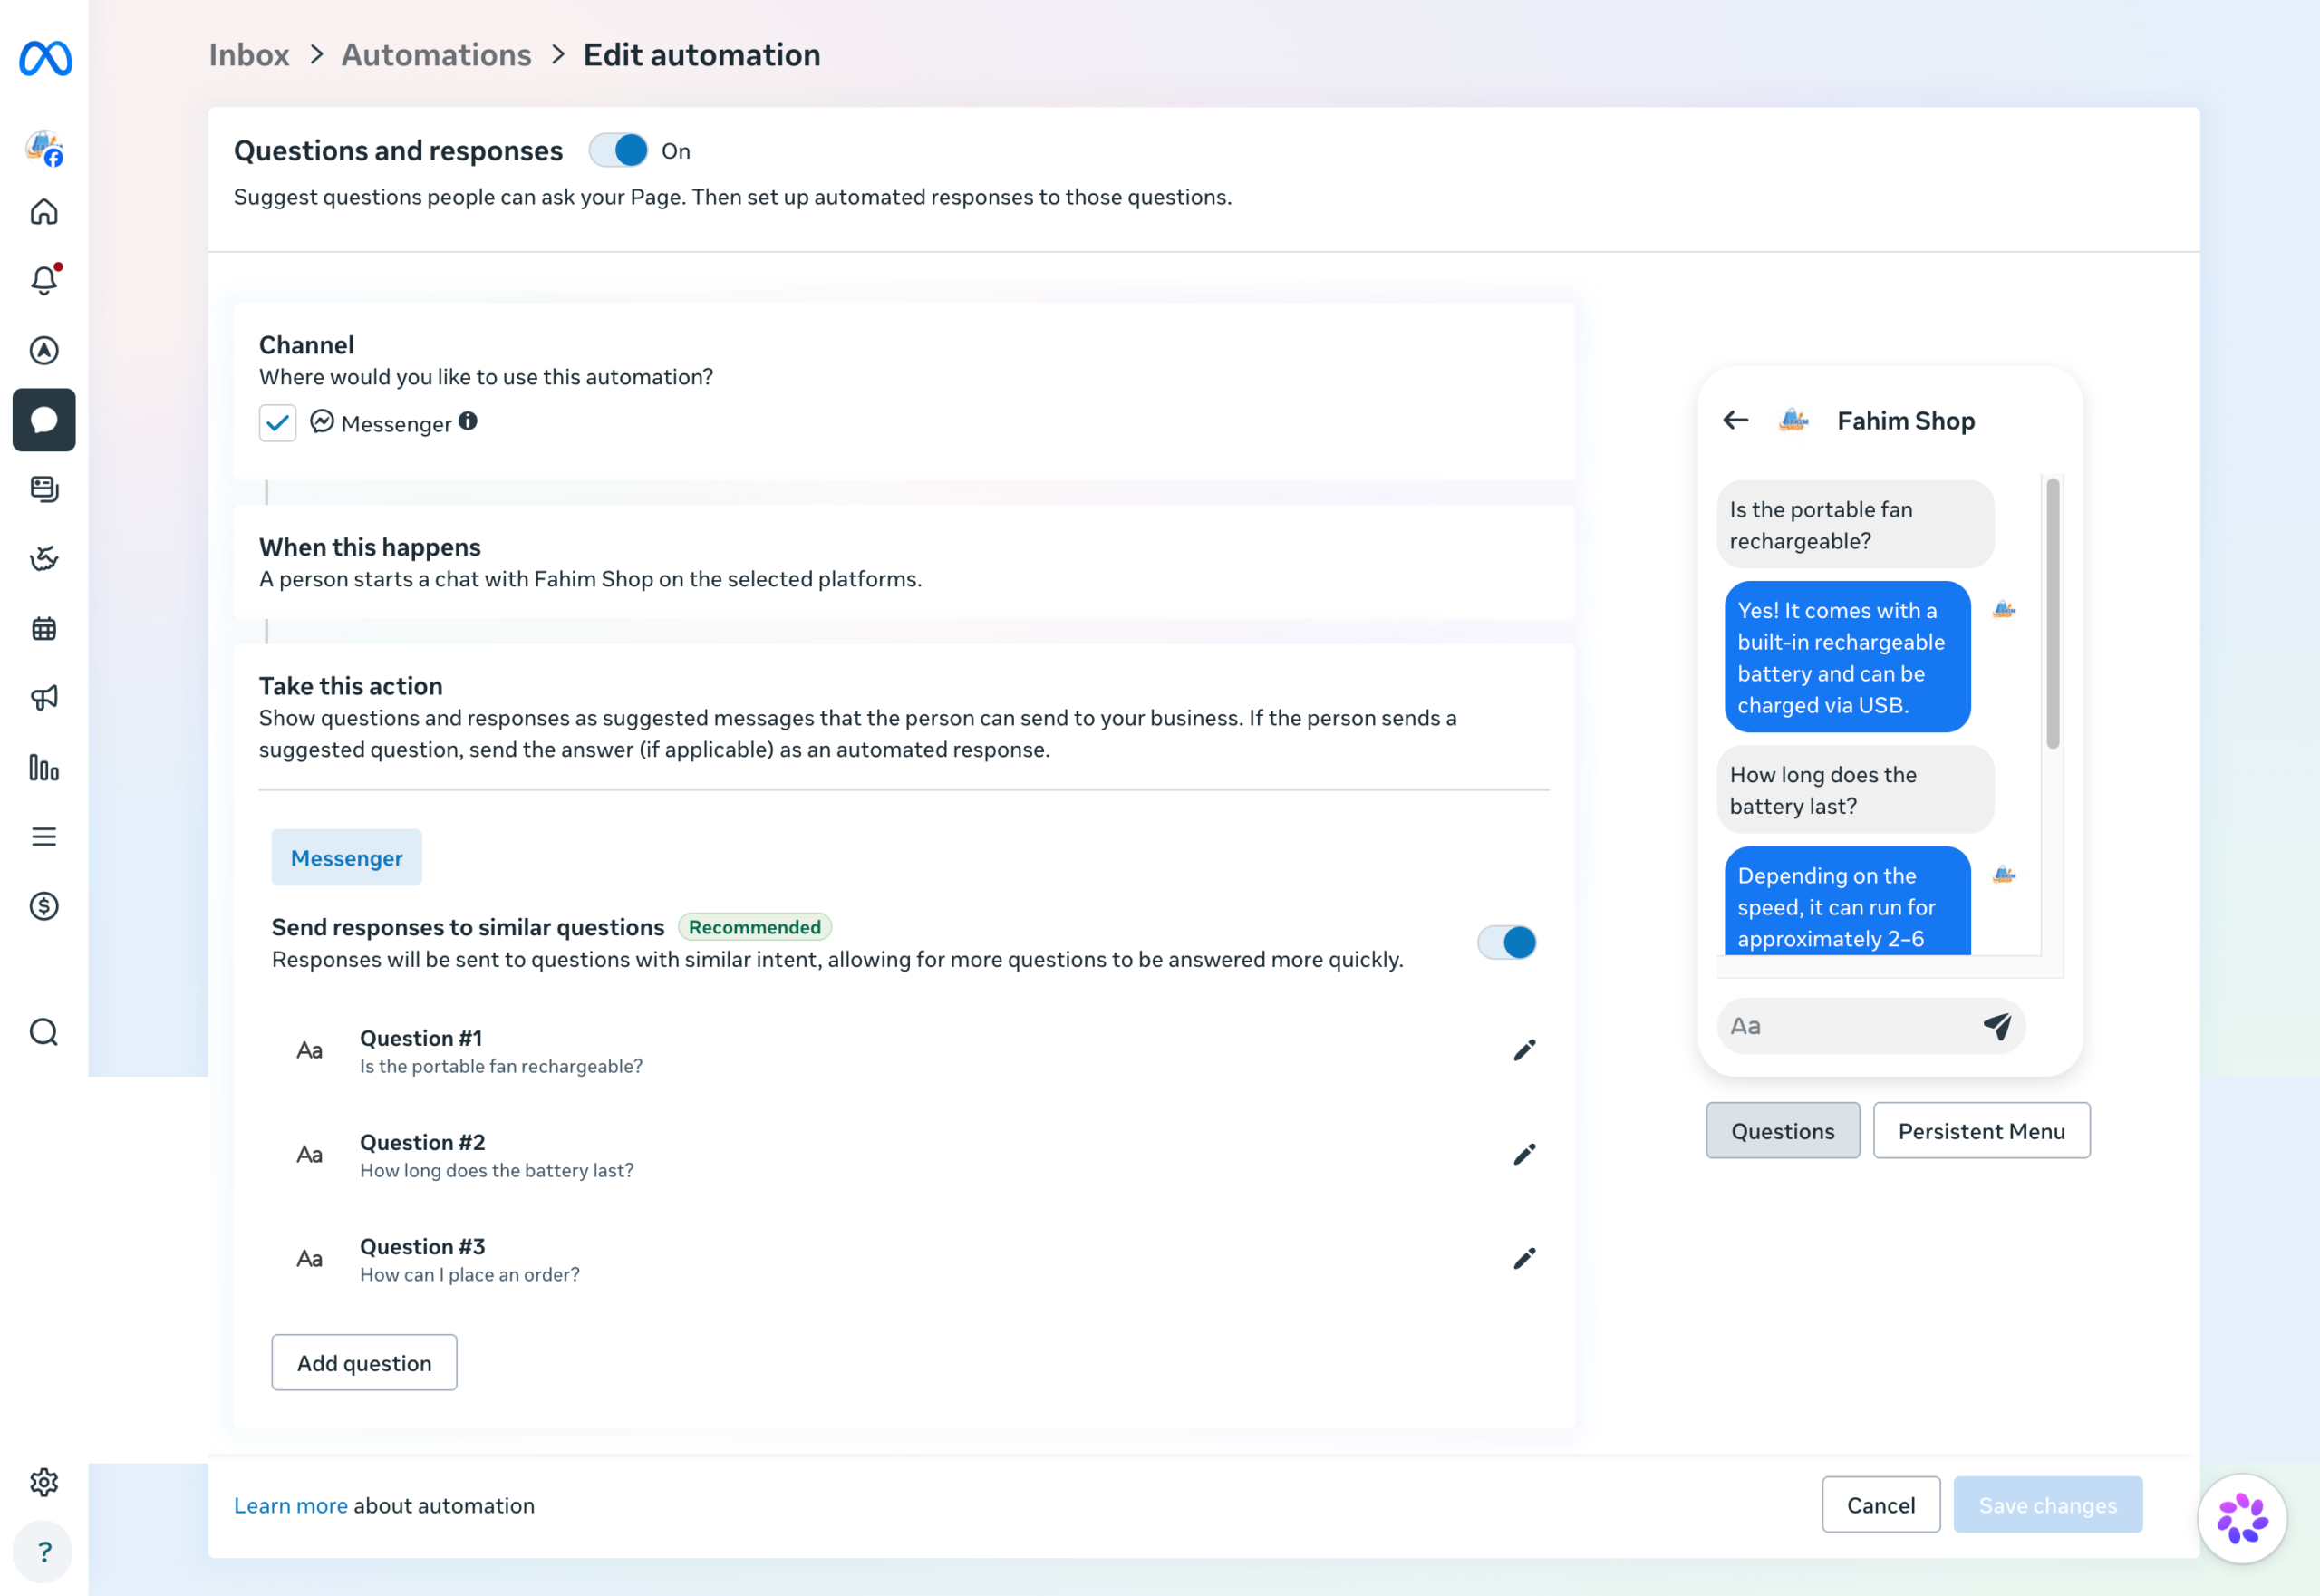Viewport: 2320px width, 1596px height.
Task: Go to Automations breadcrumb
Action: (436, 55)
